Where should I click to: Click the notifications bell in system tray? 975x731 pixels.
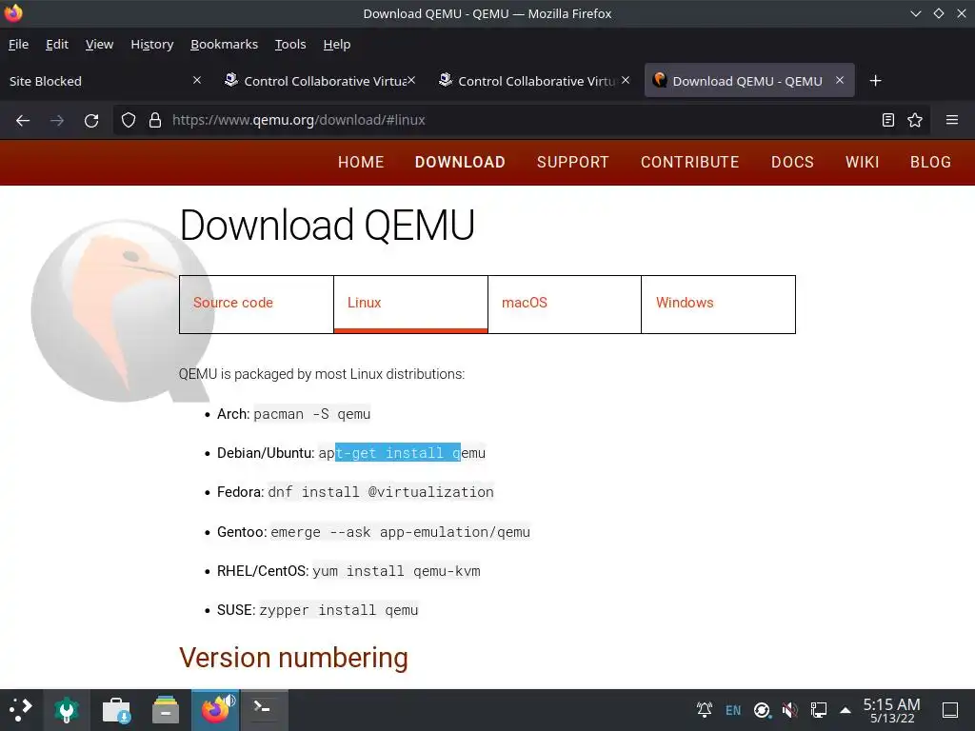click(704, 709)
